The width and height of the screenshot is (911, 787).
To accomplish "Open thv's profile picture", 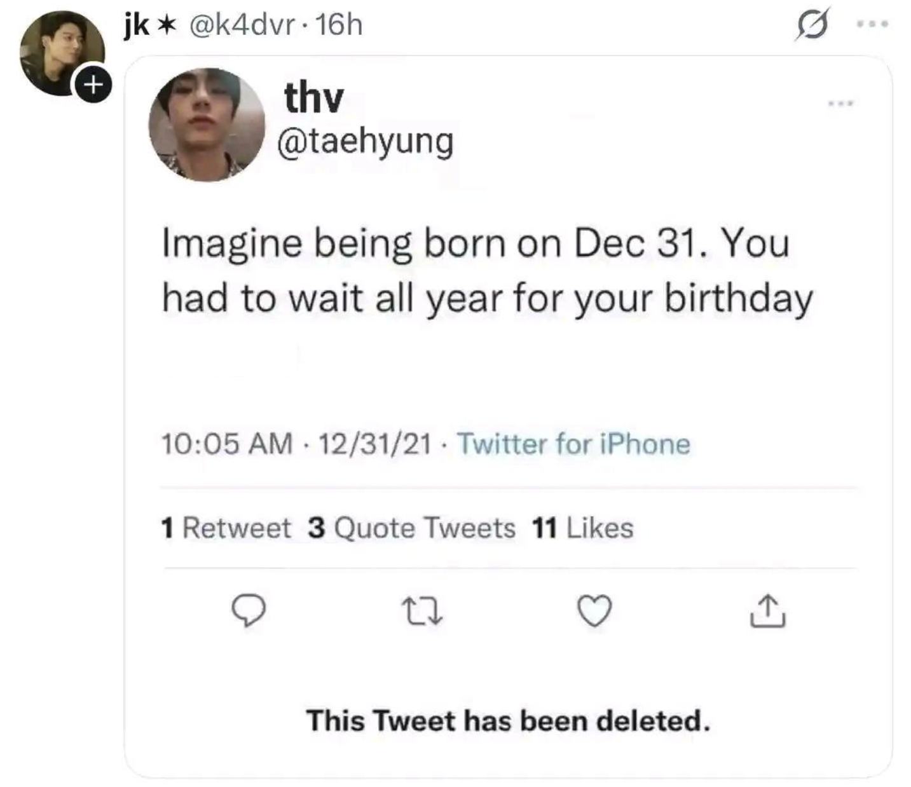I will click(206, 125).
